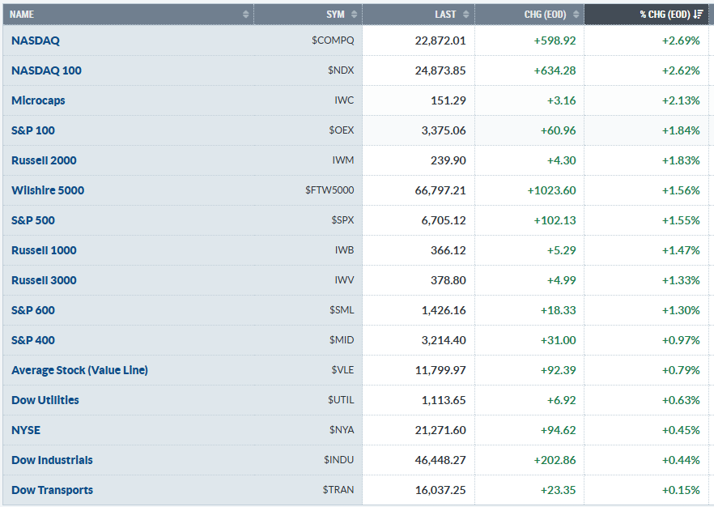Open the Microcaps link

pyautogui.click(x=38, y=100)
